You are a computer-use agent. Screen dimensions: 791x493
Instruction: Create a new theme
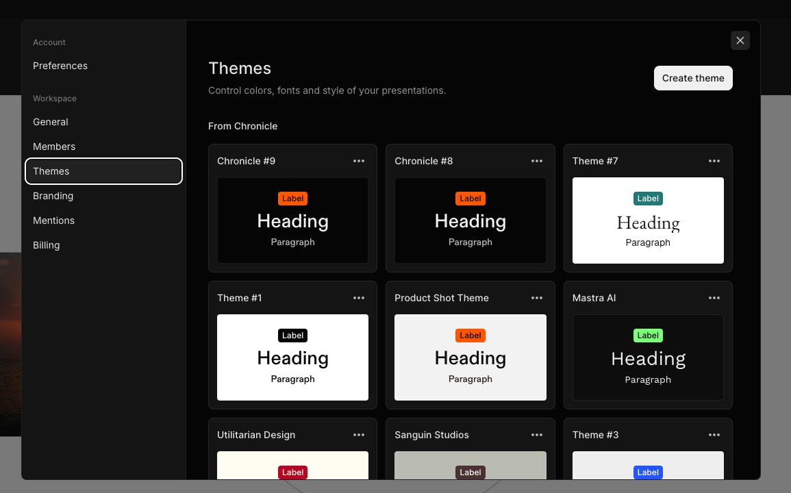tap(693, 78)
